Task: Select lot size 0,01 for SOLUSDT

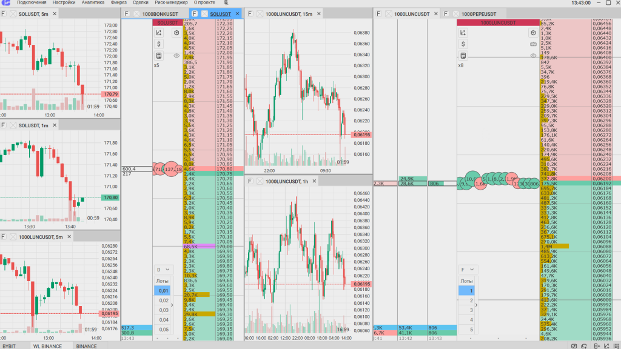Action: (x=163, y=291)
